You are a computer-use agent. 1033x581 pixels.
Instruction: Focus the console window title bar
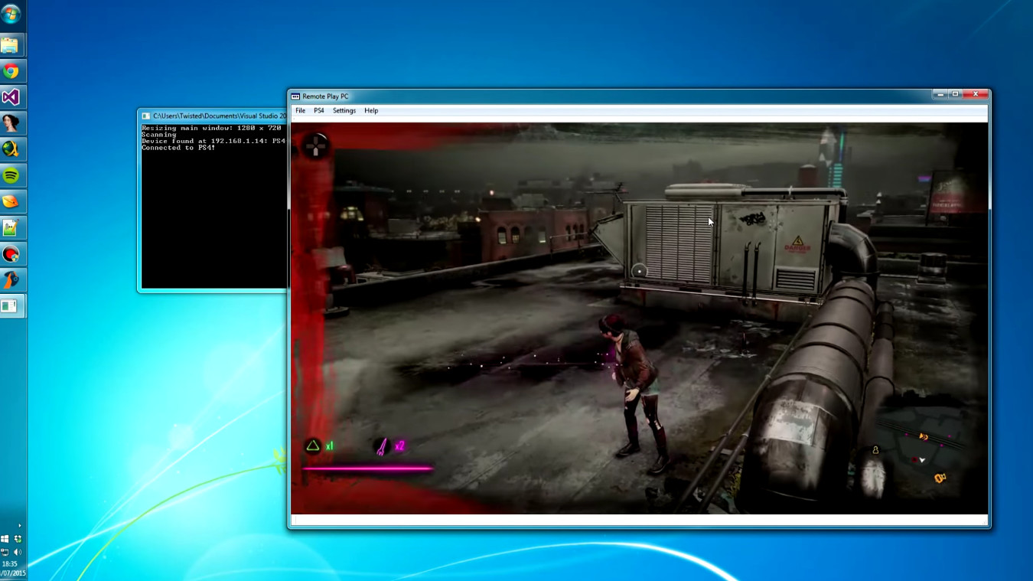pos(214,116)
